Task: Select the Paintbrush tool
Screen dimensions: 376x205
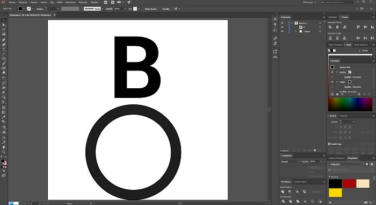Action: [4, 63]
